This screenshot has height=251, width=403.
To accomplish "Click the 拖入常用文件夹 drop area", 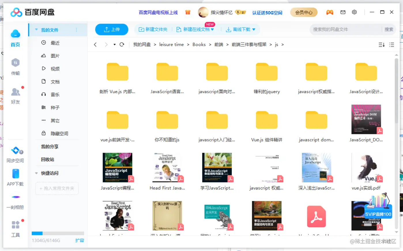I will (x=57, y=188).
